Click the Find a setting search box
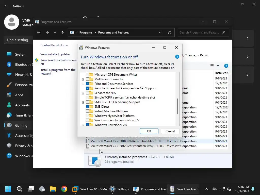The width and height of the screenshot is (260, 195). [19, 40]
